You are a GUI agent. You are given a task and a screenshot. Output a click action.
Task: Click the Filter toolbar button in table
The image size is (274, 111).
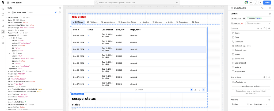point(191,90)
